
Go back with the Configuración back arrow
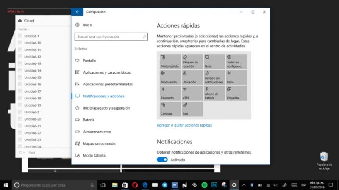coord(77,12)
